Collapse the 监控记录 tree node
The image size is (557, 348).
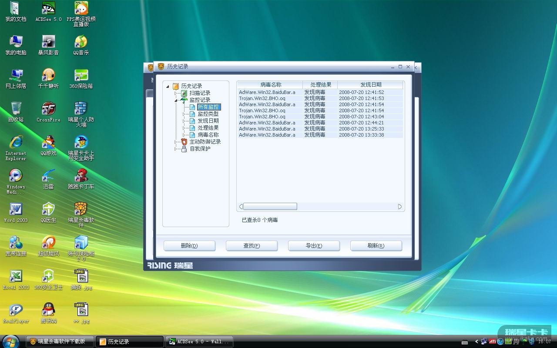point(176,100)
